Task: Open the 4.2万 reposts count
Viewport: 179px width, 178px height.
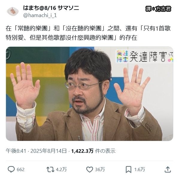Action: point(61,169)
